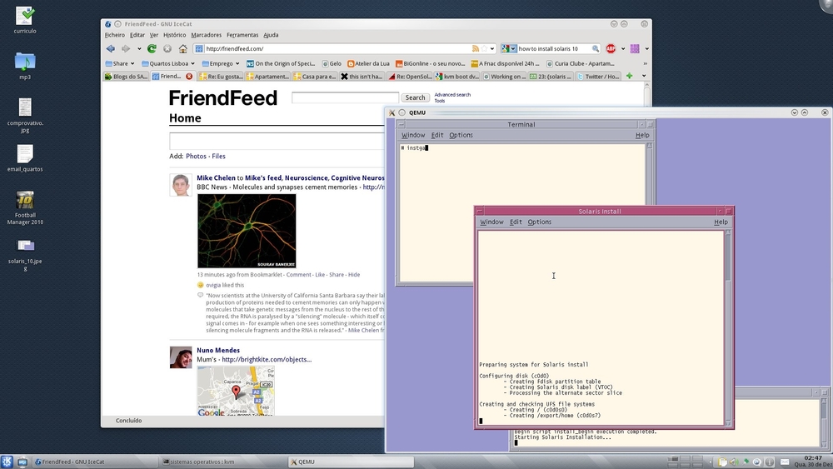
Task: Open comprovativo.jpg desktop file
Action: tap(25, 115)
